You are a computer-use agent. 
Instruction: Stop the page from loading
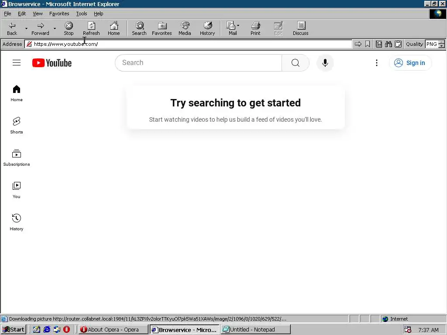click(69, 29)
